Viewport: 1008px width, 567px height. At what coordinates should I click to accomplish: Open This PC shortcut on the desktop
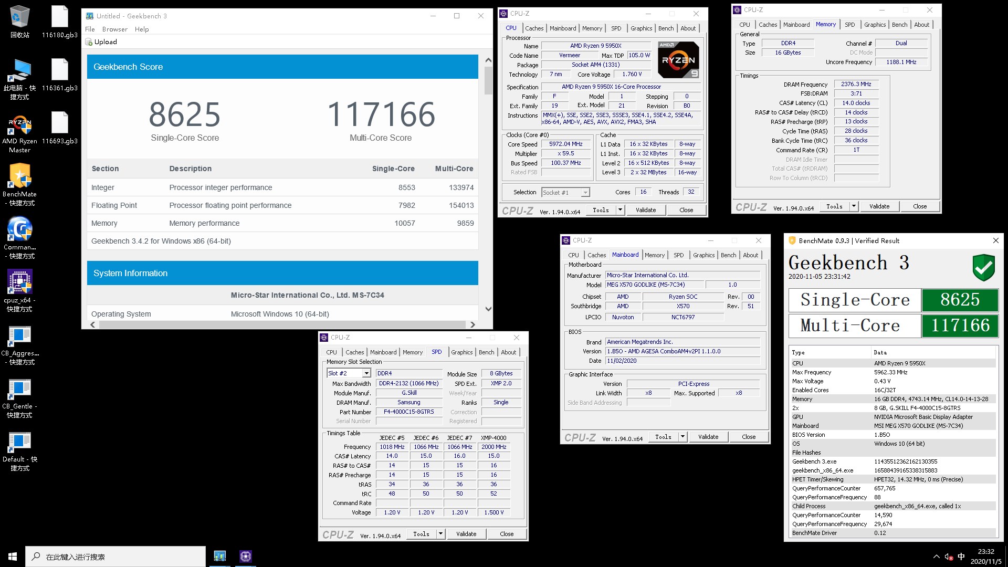point(20,79)
